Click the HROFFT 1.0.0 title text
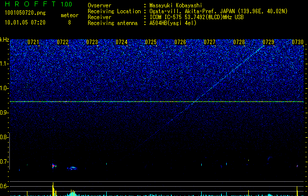This screenshot has width=308, height=196. (38, 4)
